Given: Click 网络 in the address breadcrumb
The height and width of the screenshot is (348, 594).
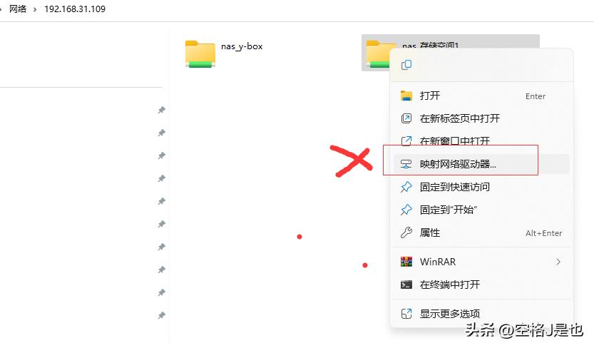Looking at the screenshot, I should 18,9.
